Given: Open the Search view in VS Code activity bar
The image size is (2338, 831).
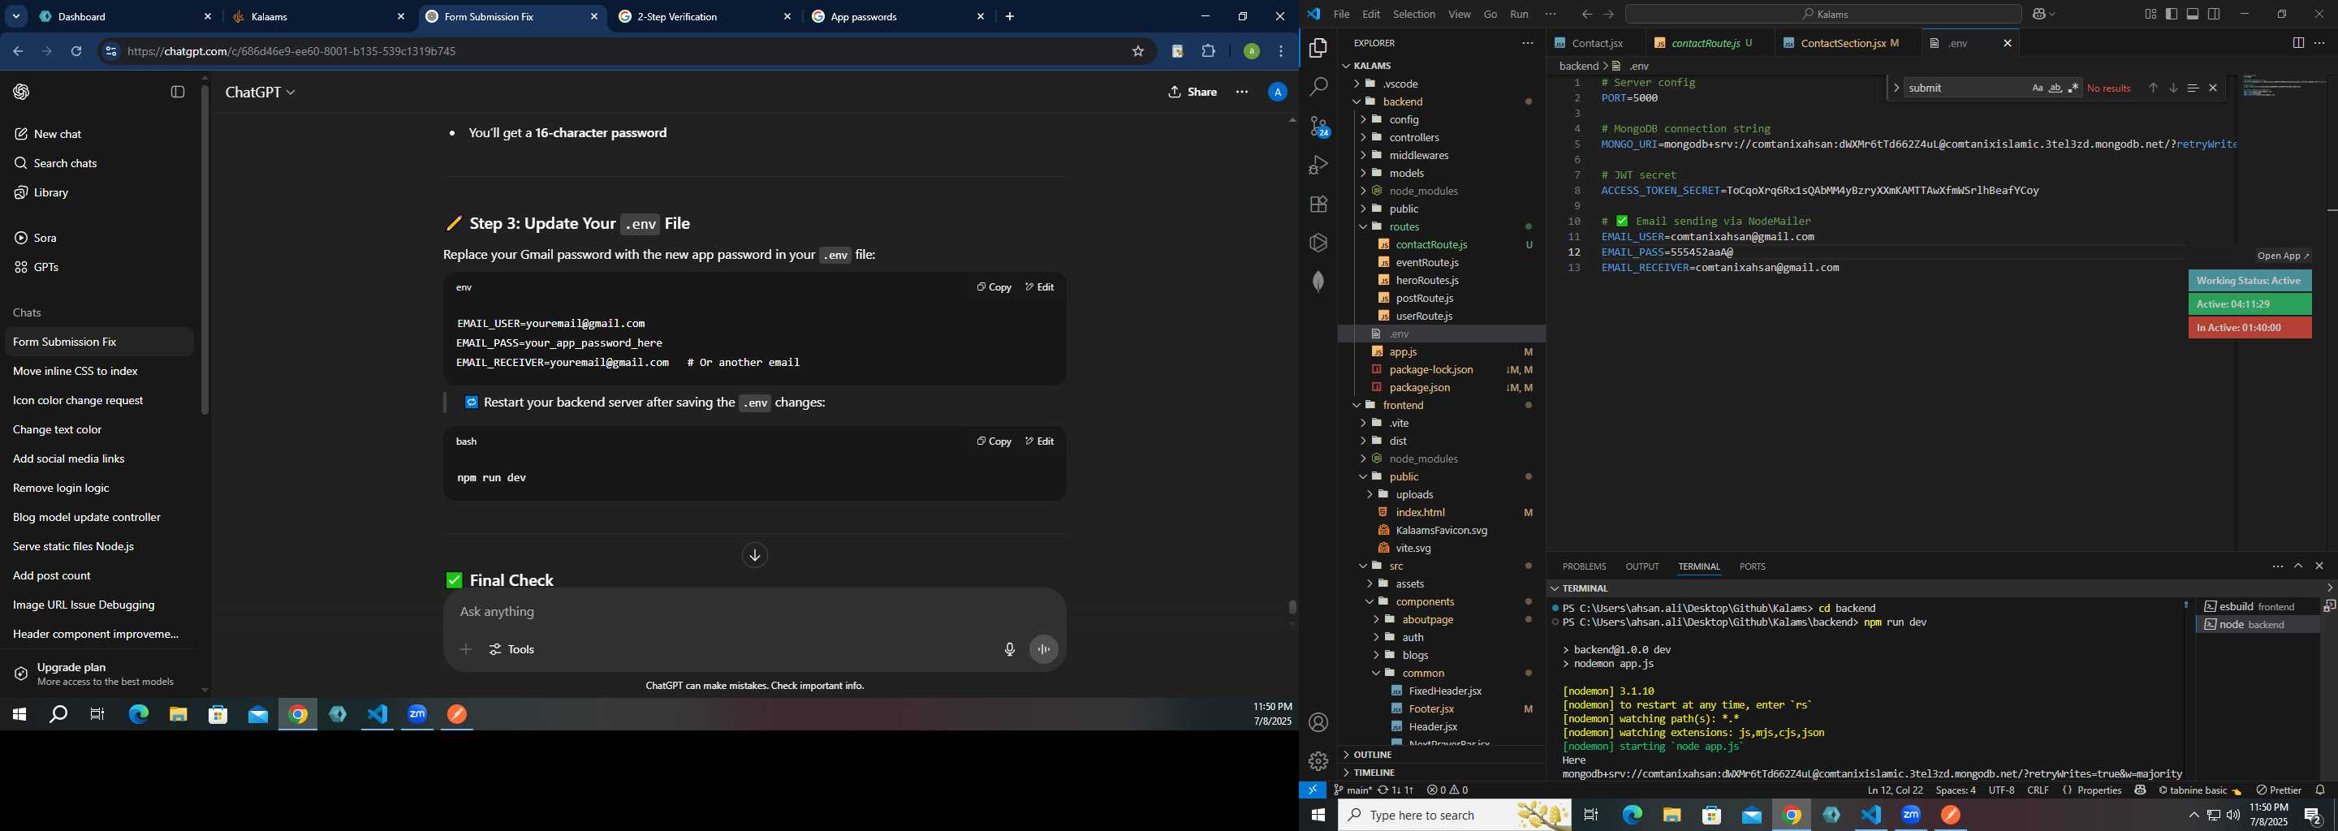Looking at the screenshot, I should tap(1318, 87).
